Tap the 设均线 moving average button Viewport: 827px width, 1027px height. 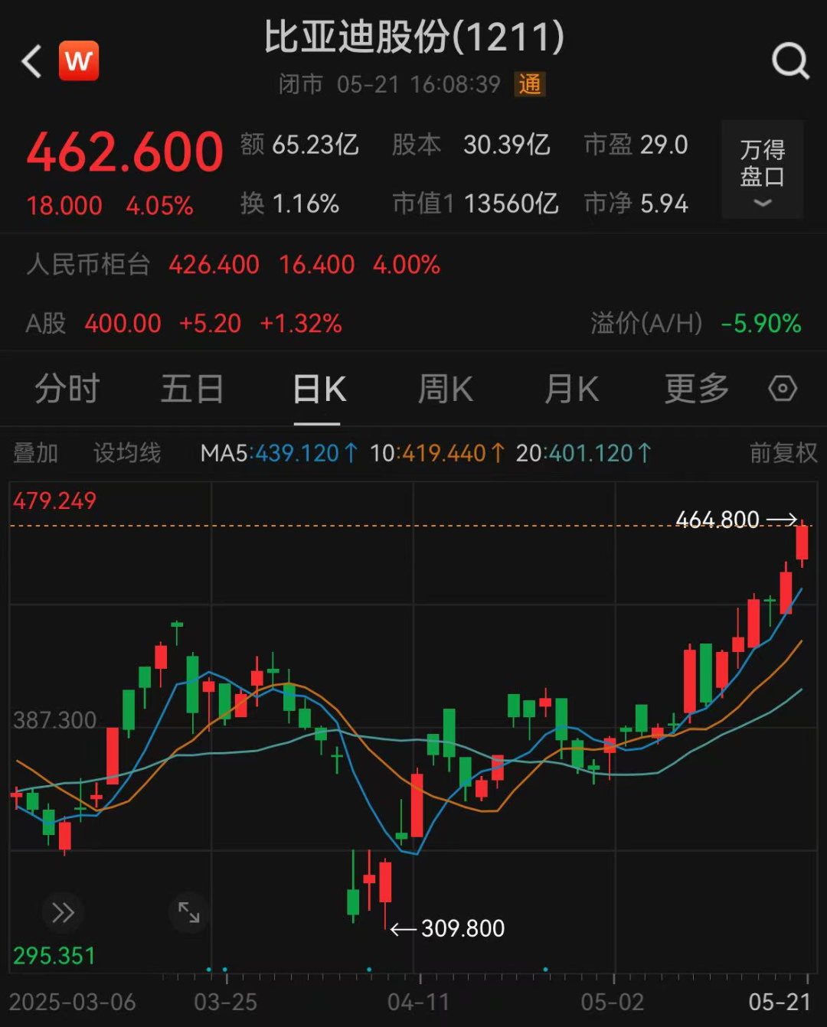(x=127, y=453)
